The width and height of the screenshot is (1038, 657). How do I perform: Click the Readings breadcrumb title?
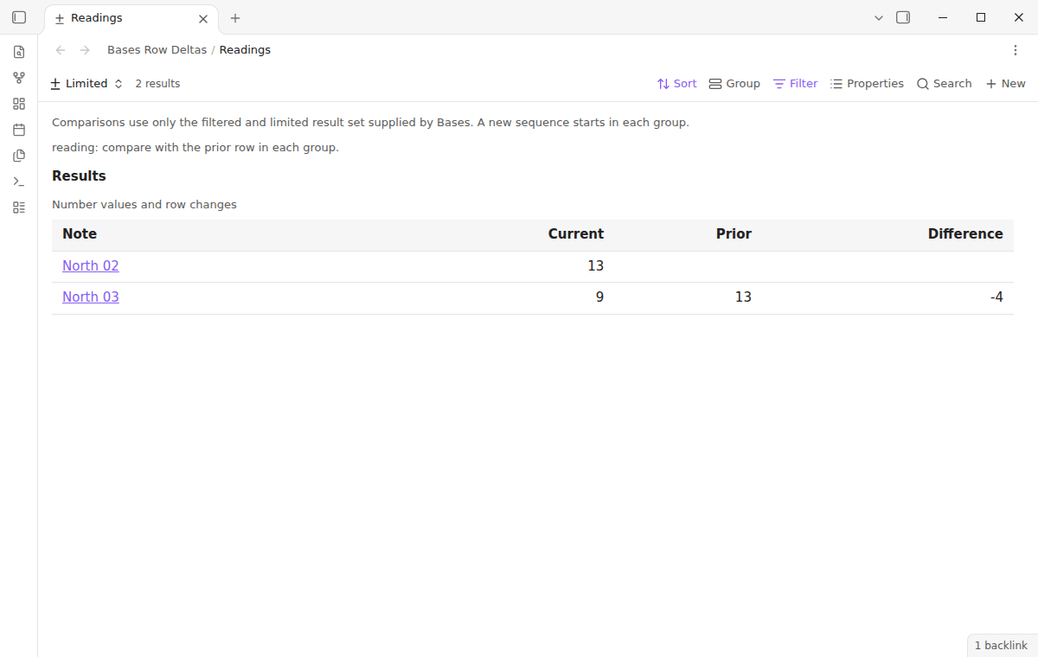[245, 50]
